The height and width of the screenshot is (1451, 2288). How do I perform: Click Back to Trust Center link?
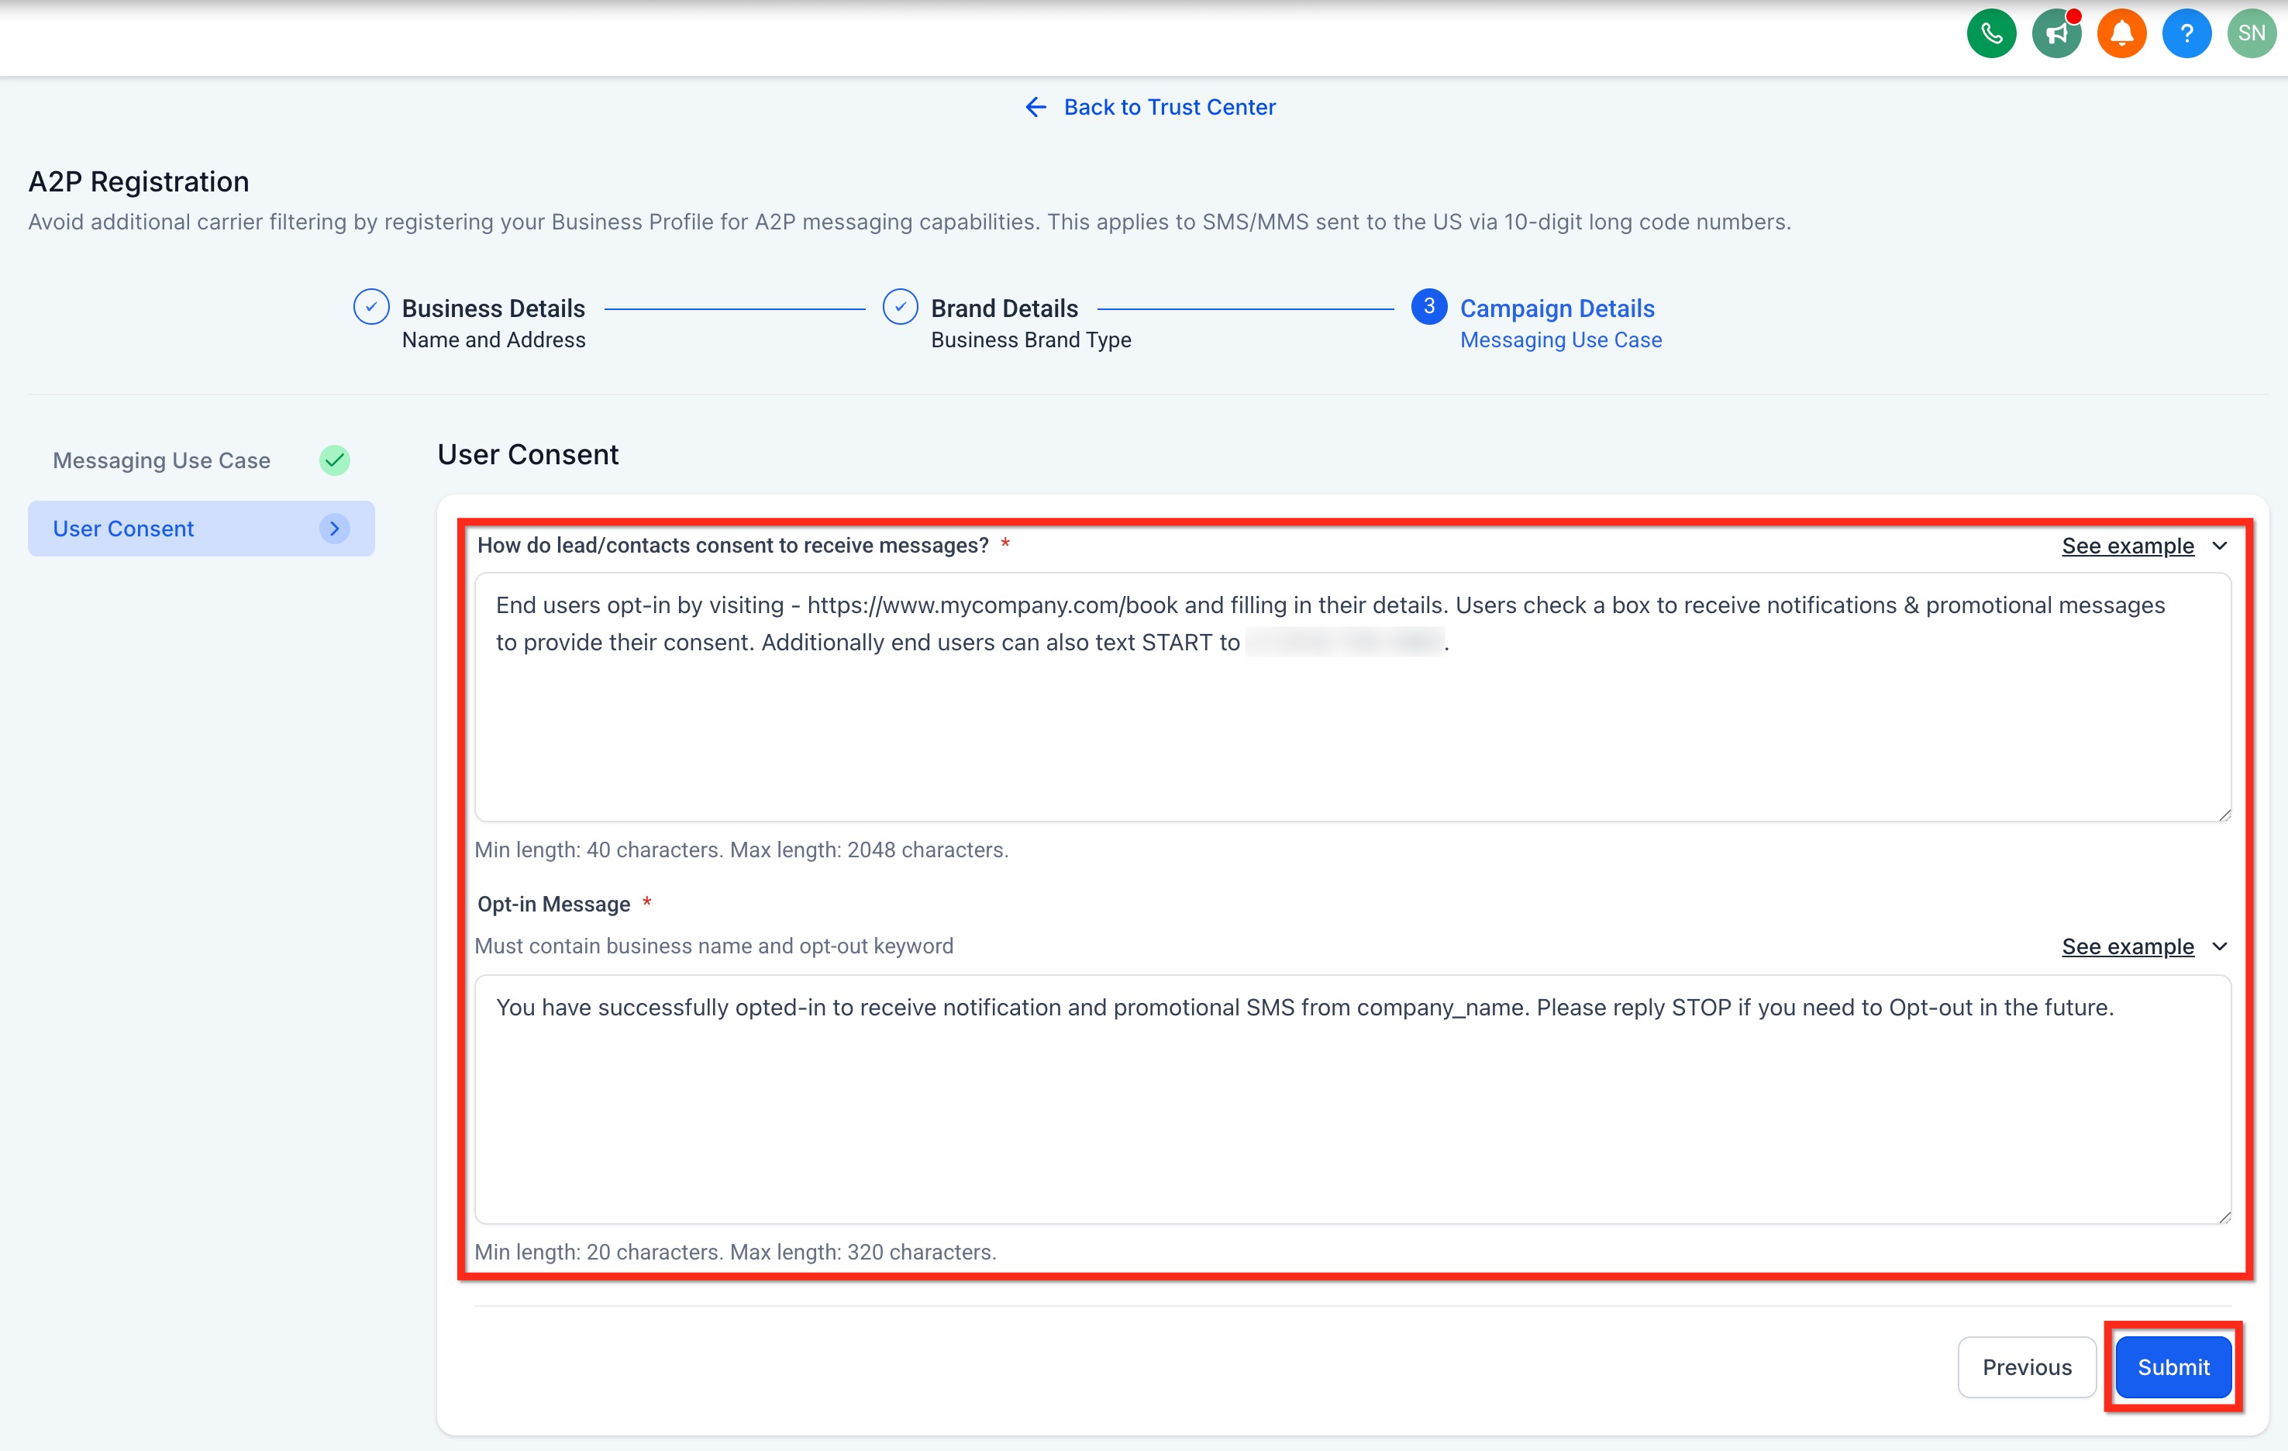pos(1169,108)
